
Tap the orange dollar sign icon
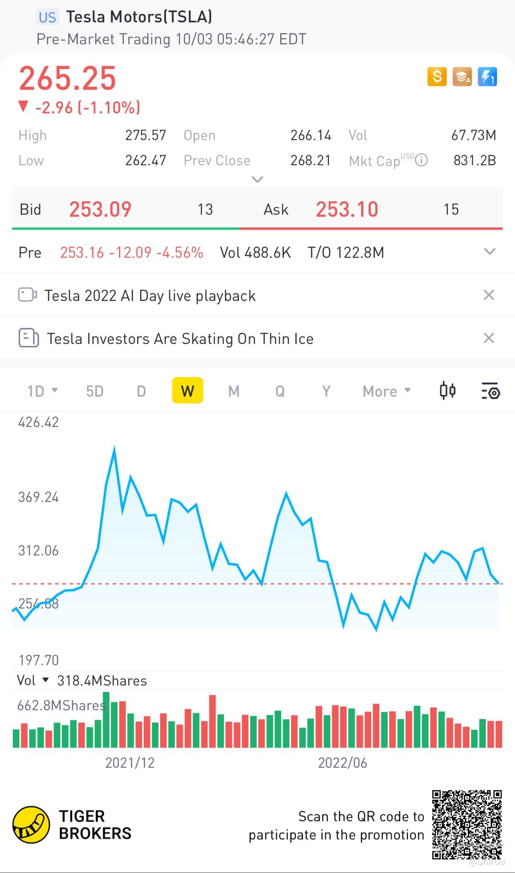click(x=437, y=77)
